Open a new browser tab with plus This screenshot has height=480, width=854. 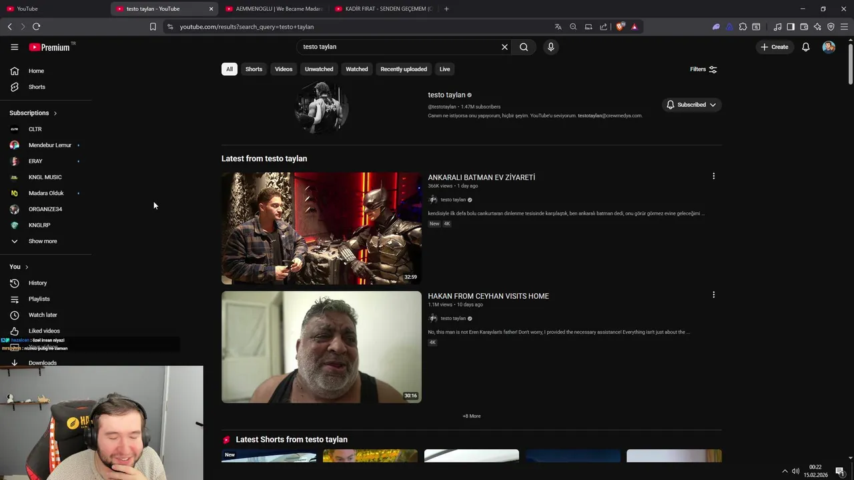coord(446,9)
